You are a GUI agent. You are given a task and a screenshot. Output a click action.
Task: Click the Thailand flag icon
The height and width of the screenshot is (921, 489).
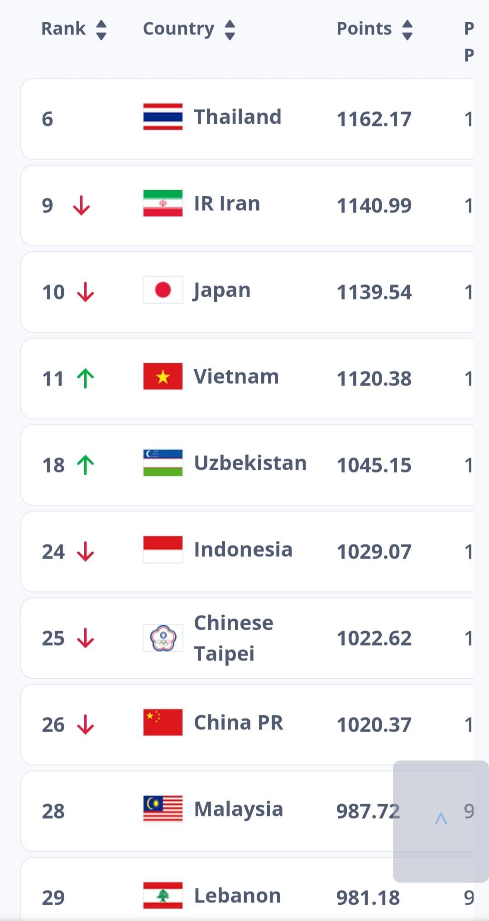[163, 117]
